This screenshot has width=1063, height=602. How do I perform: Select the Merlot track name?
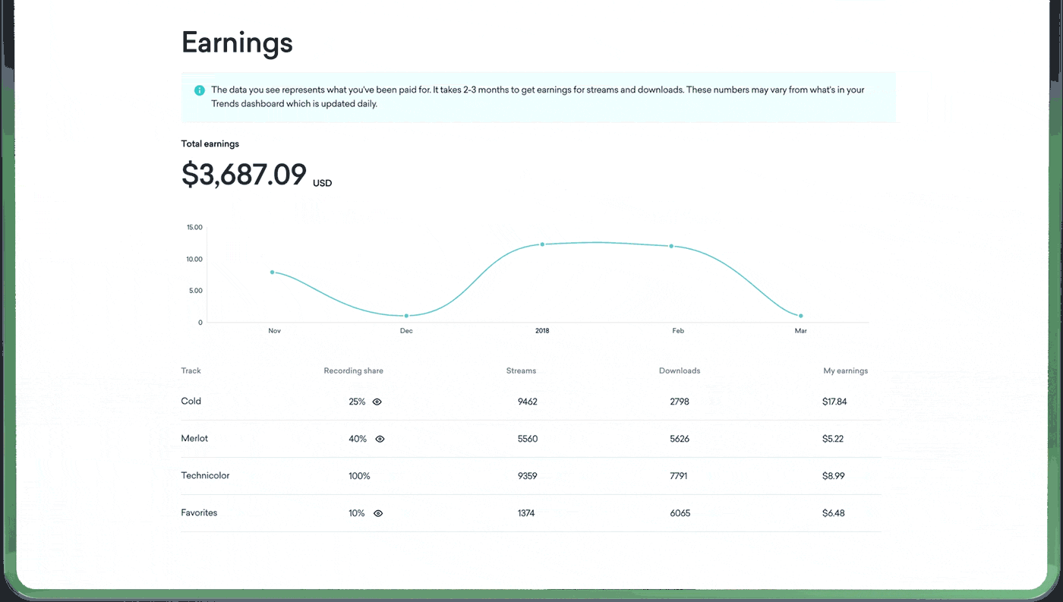(x=194, y=438)
